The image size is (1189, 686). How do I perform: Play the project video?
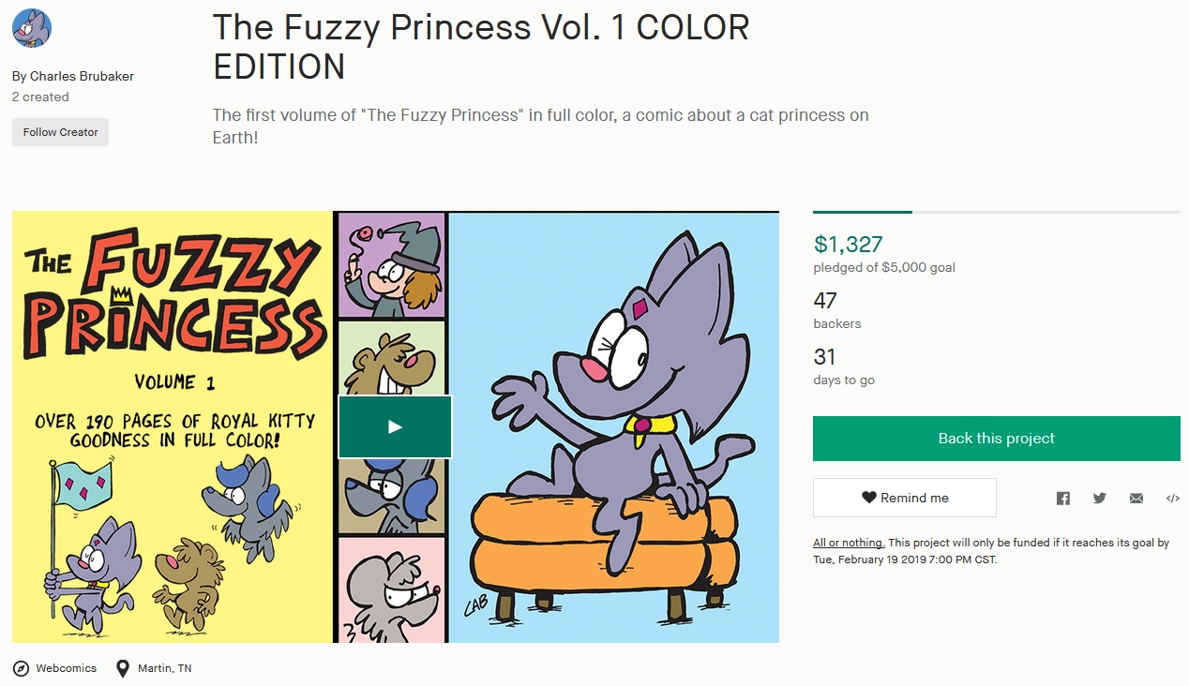pos(395,427)
